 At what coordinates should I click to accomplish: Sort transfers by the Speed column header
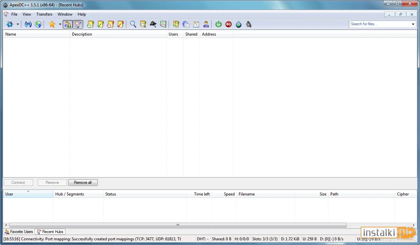(x=224, y=194)
